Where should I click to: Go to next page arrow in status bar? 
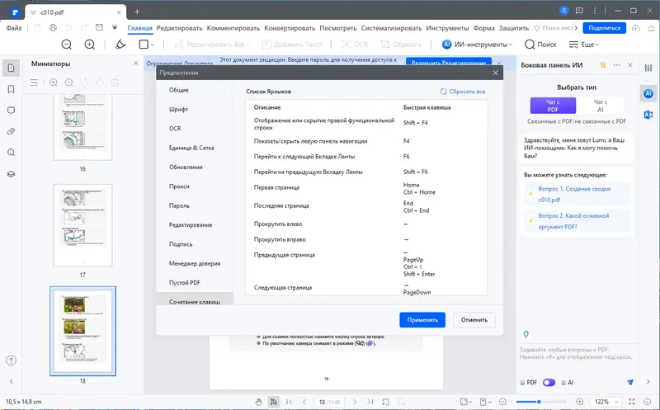coord(355,402)
